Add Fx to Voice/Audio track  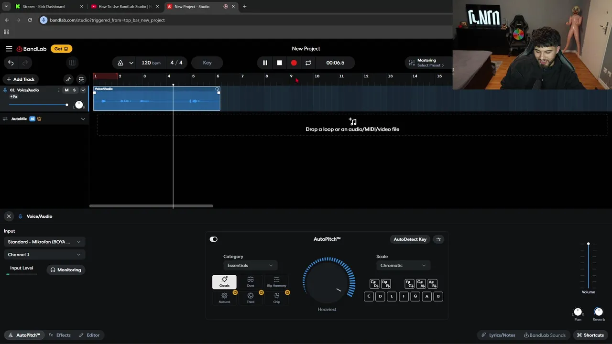14,97
